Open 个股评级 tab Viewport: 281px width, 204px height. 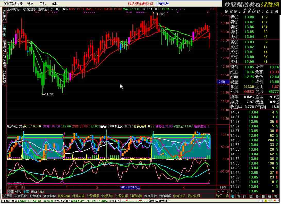point(107,196)
